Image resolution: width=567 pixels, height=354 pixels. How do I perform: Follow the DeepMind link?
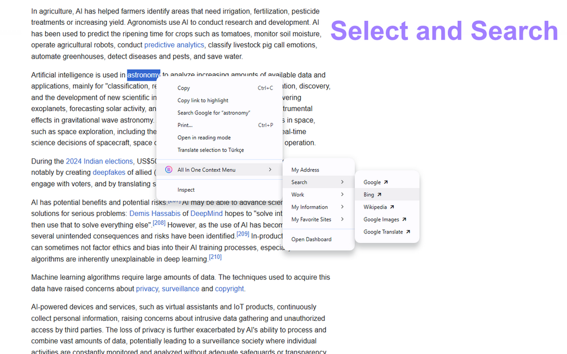tap(206, 214)
